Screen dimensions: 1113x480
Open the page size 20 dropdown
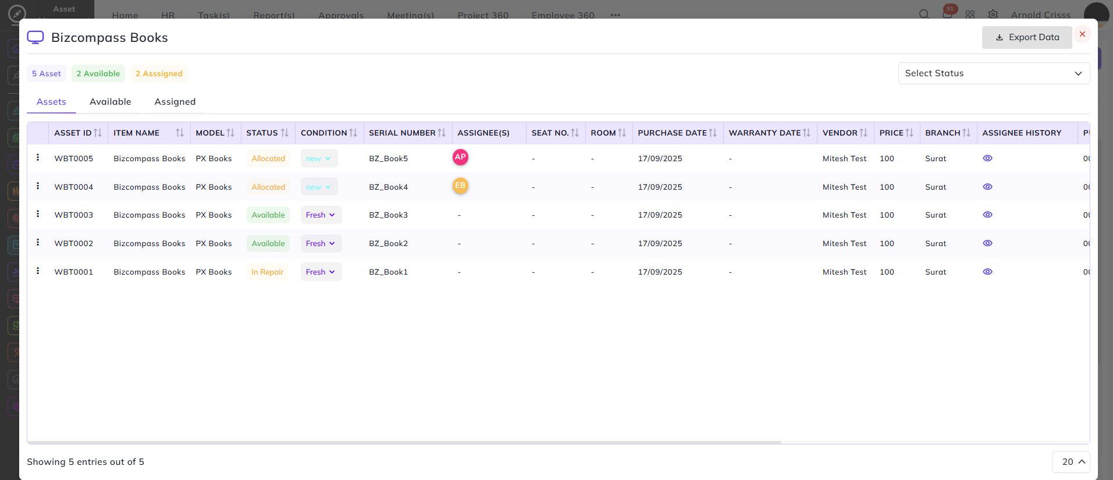click(x=1071, y=462)
